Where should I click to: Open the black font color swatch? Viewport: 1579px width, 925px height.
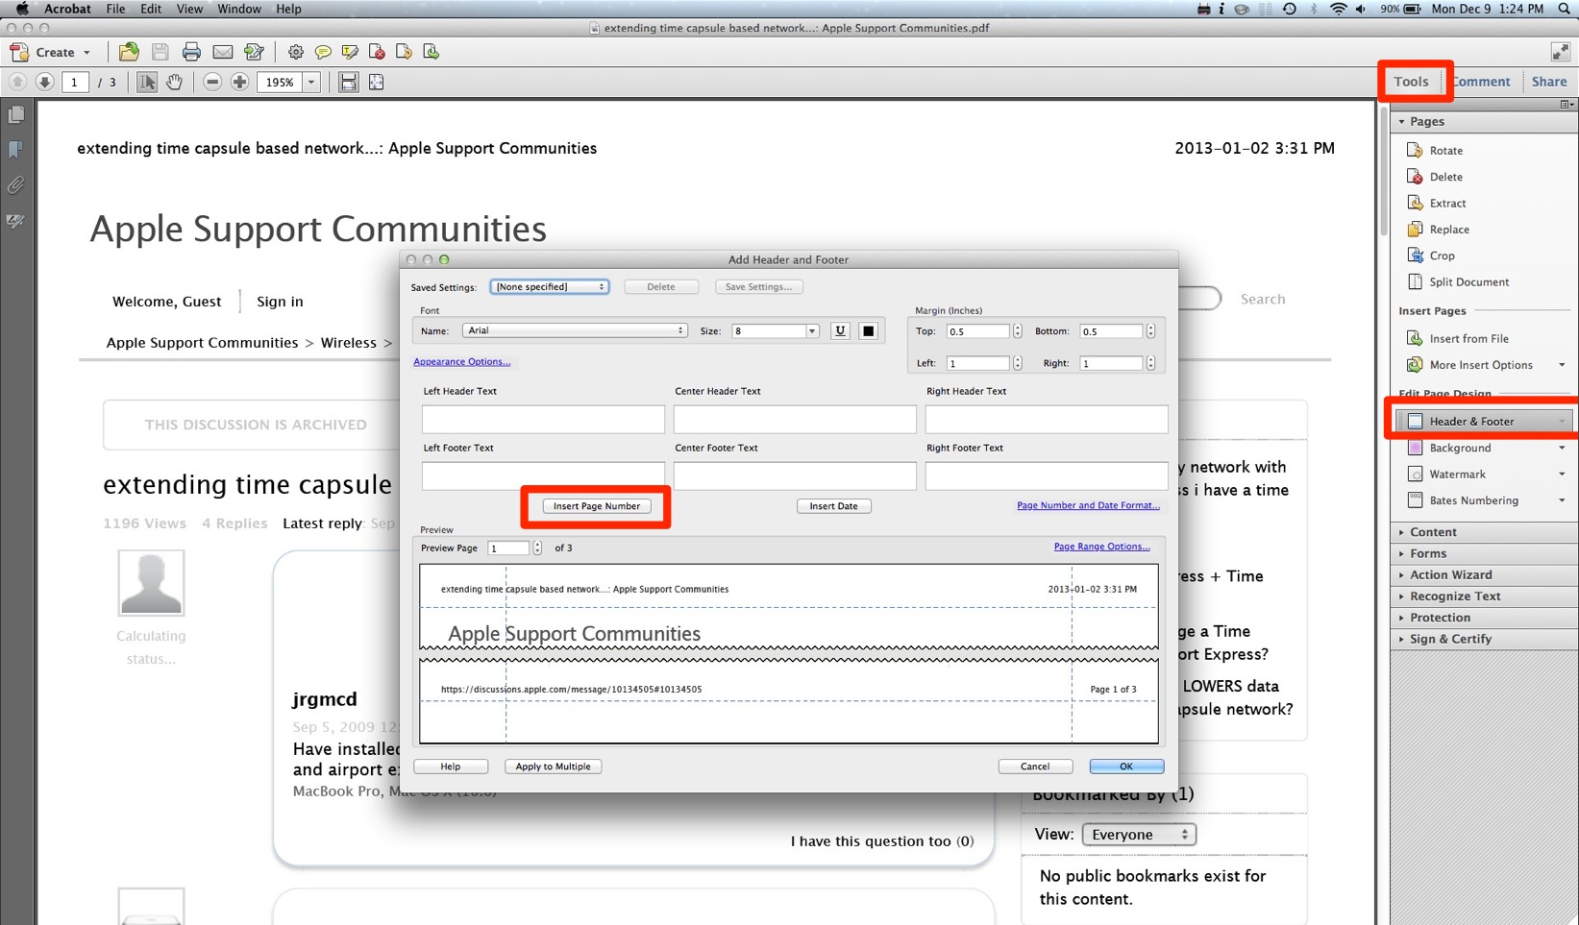click(868, 330)
